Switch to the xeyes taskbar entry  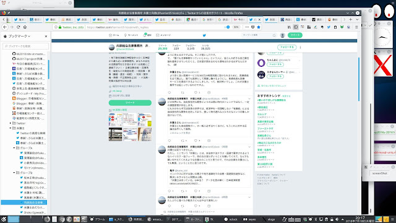point(249,219)
